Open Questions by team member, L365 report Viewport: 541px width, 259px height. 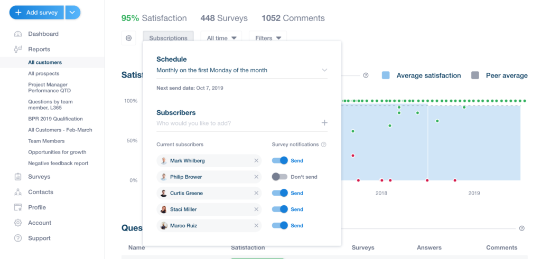[50, 104]
